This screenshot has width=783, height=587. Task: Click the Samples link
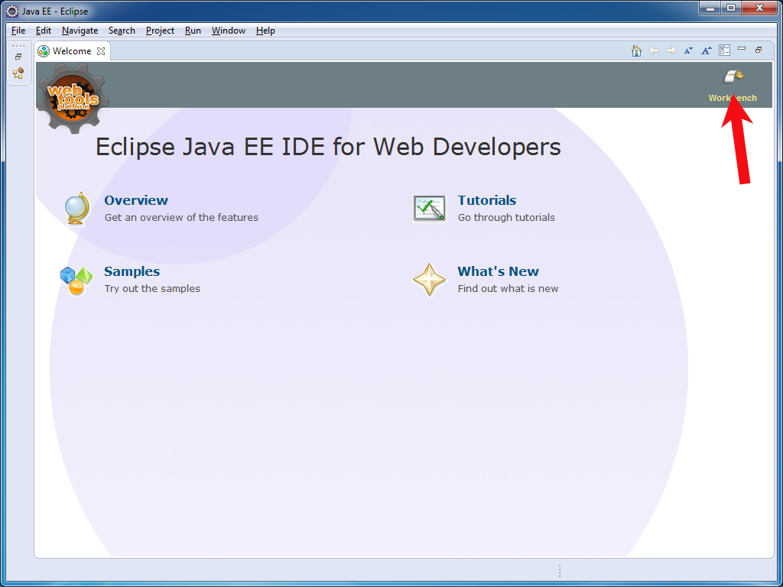click(132, 271)
